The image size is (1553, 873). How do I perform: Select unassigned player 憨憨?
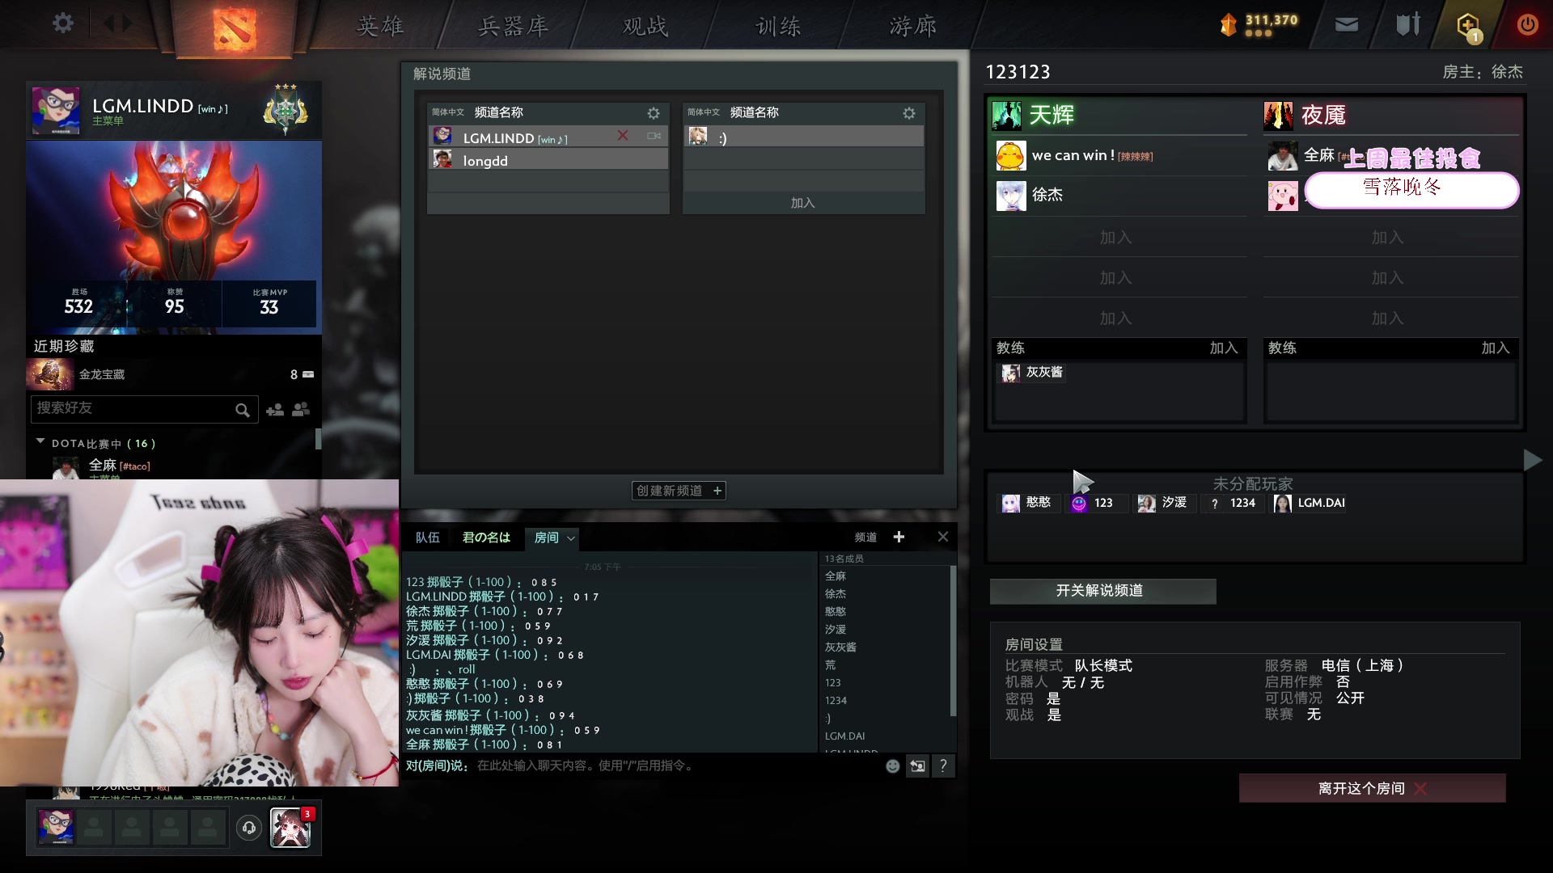(1027, 503)
